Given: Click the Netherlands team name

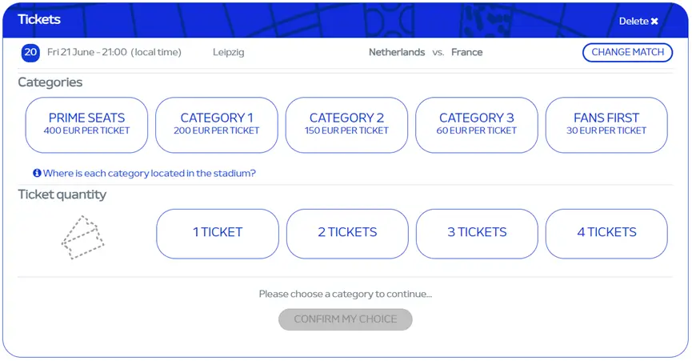Looking at the screenshot, I should pos(397,52).
